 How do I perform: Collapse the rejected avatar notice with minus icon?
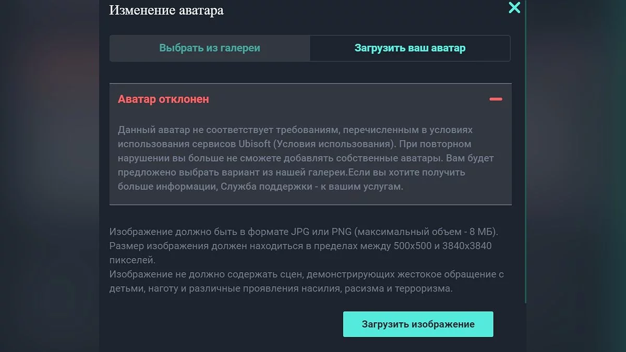(496, 99)
